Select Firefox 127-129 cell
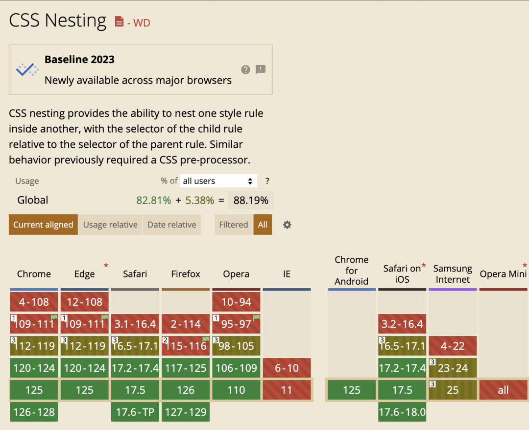529x430 pixels. 186,412
